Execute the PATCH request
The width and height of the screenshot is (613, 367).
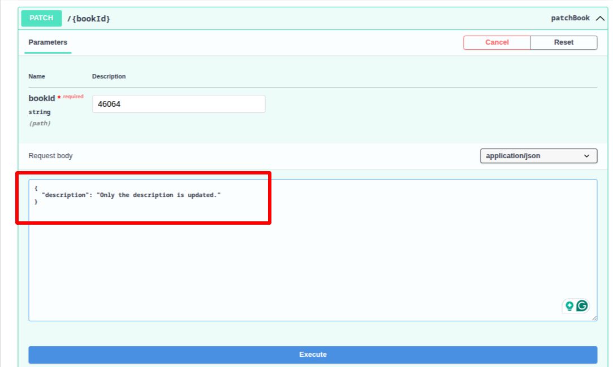313,355
